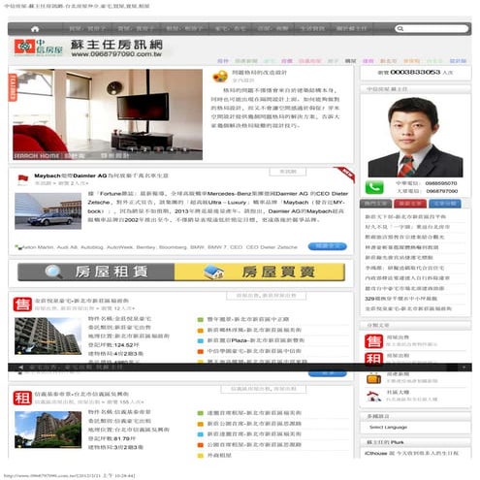Screen dimensions: 480x480
Task: Click the house icon on 房屋買賣 banner
Action: point(214,272)
